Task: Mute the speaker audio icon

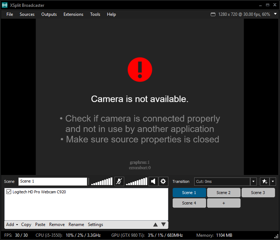Action: click(x=153, y=181)
